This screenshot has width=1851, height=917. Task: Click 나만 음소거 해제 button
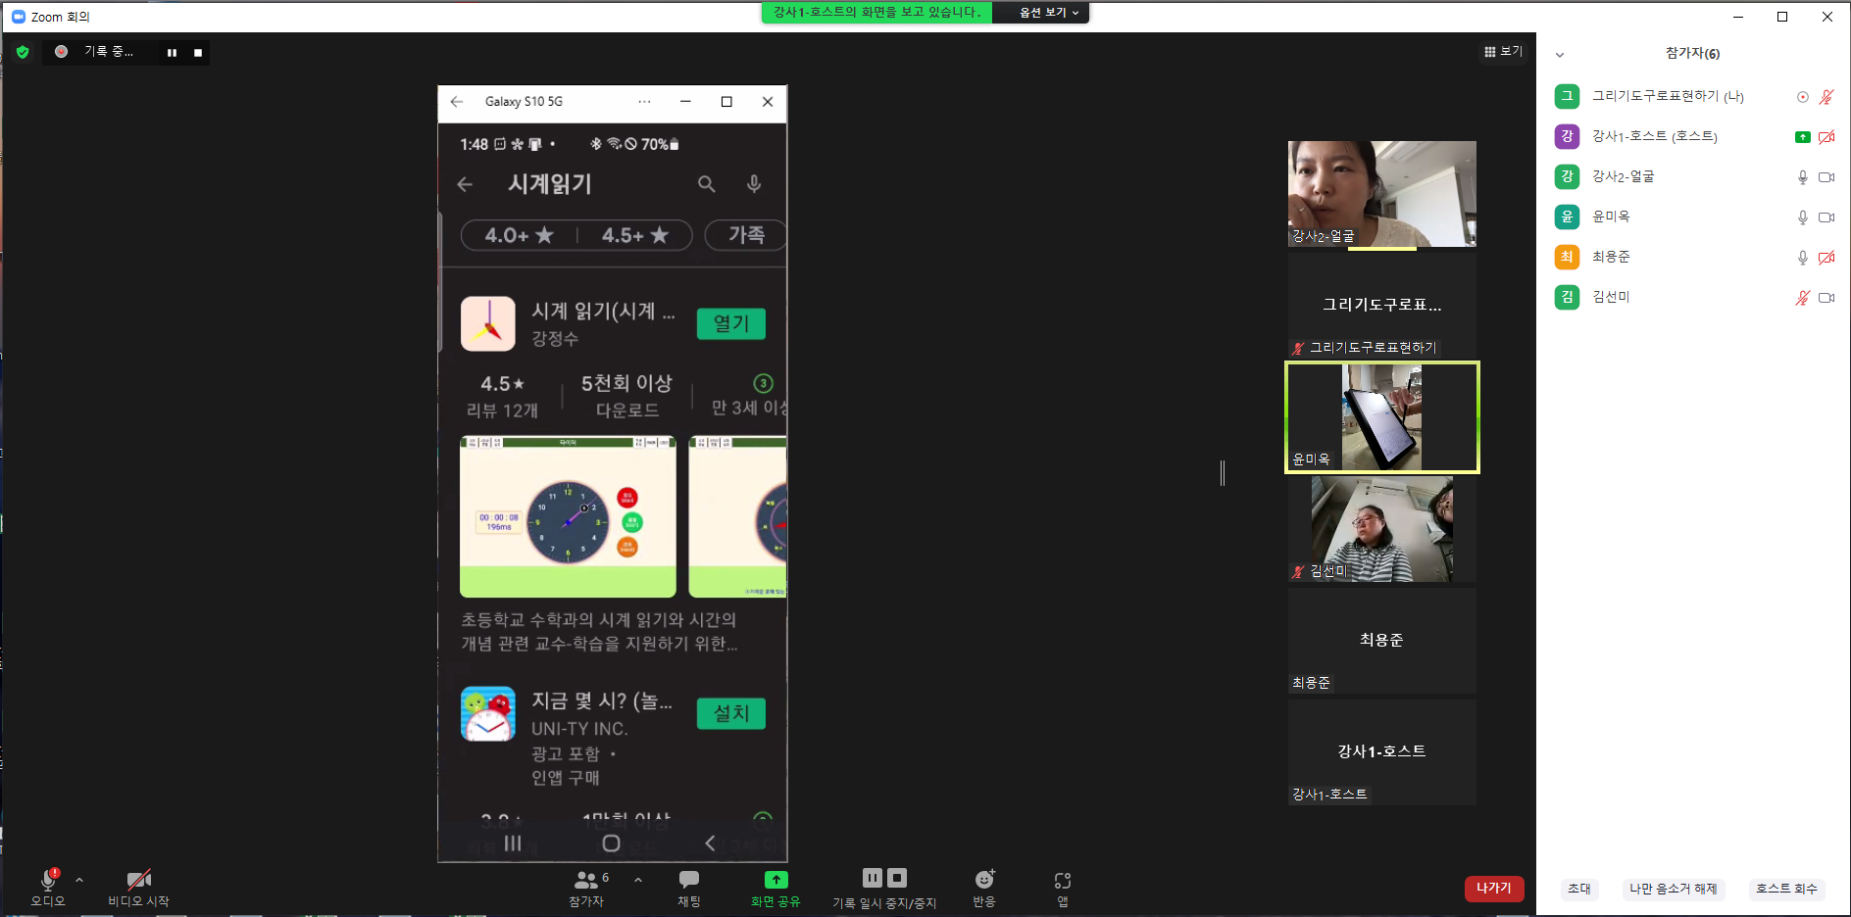pyautogui.click(x=1673, y=889)
